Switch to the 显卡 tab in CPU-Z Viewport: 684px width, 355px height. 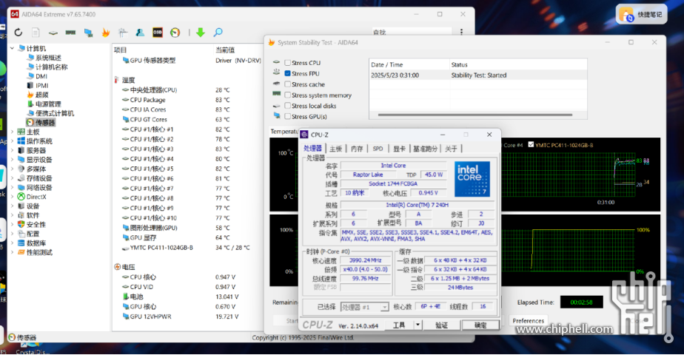(x=399, y=149)
